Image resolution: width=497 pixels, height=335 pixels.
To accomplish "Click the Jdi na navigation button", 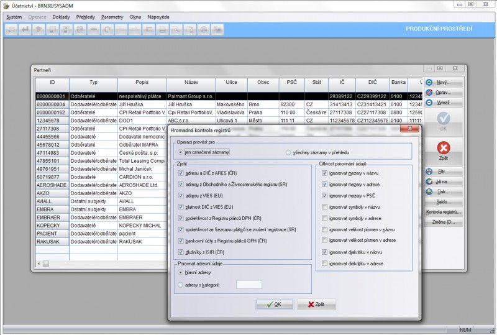I will pyautogui.click(x=442, y=181).
